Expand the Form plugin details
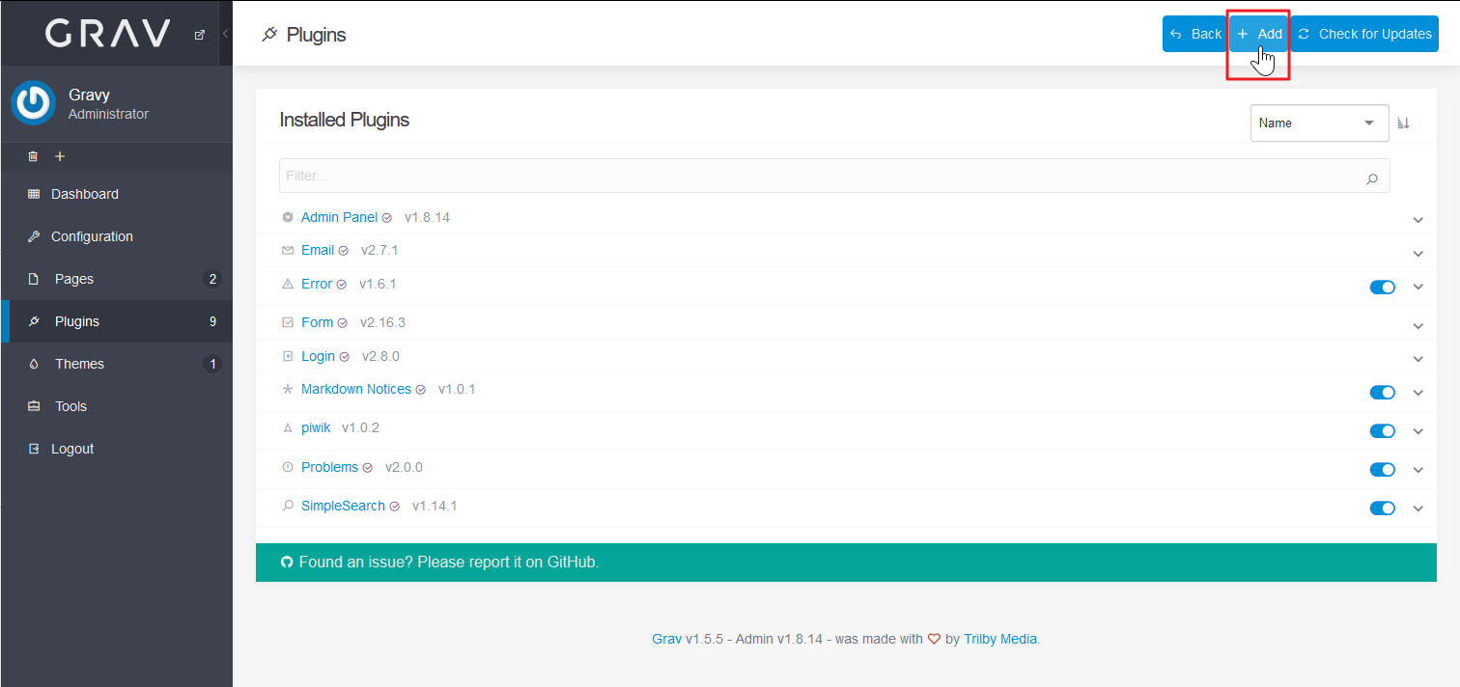 [1418, 325]
